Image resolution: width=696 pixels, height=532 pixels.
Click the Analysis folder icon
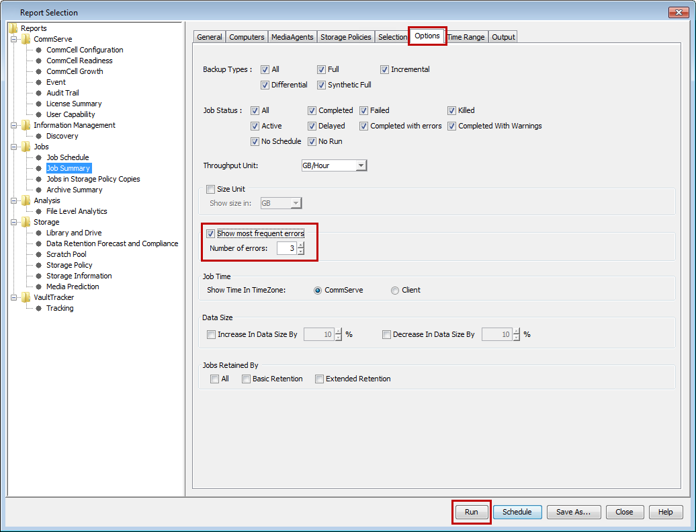26,200
